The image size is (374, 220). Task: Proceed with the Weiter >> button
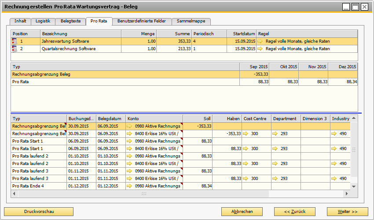click(x=347, y=212)
